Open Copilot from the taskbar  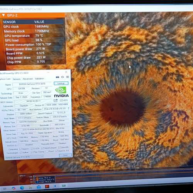14,188
